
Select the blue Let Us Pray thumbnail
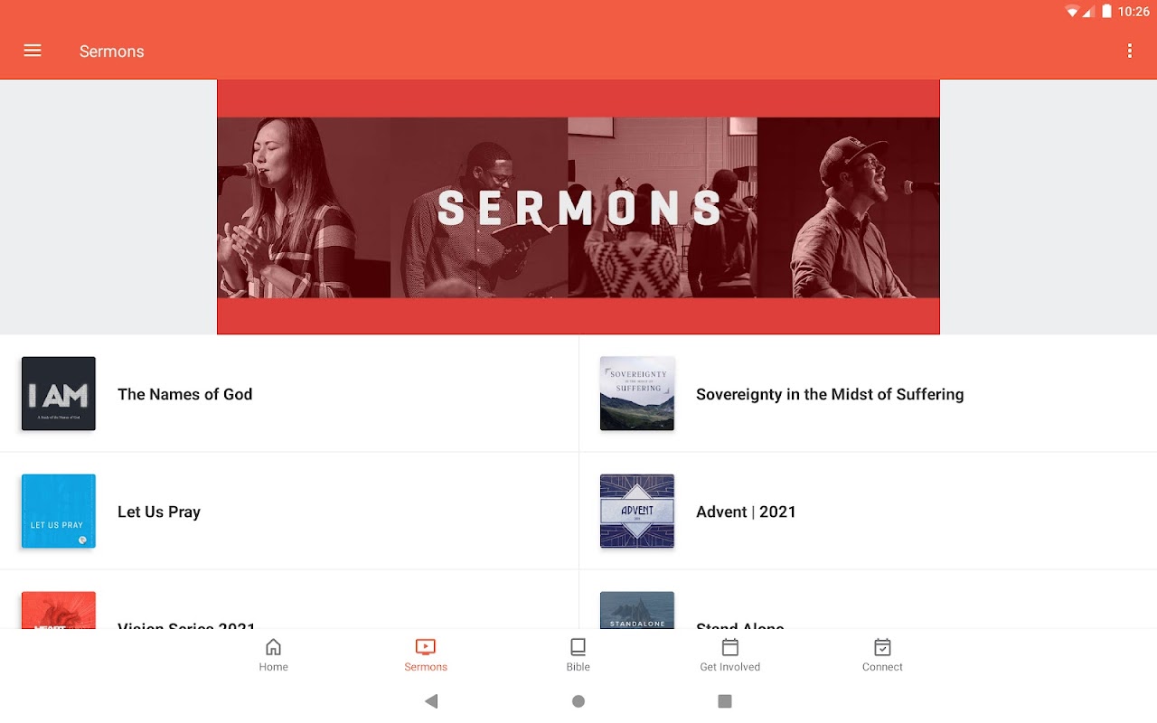(x=59, y=511)
